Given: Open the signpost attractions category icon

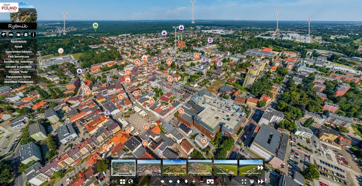Looking at the screenshot, I should (x=3, y=34).
